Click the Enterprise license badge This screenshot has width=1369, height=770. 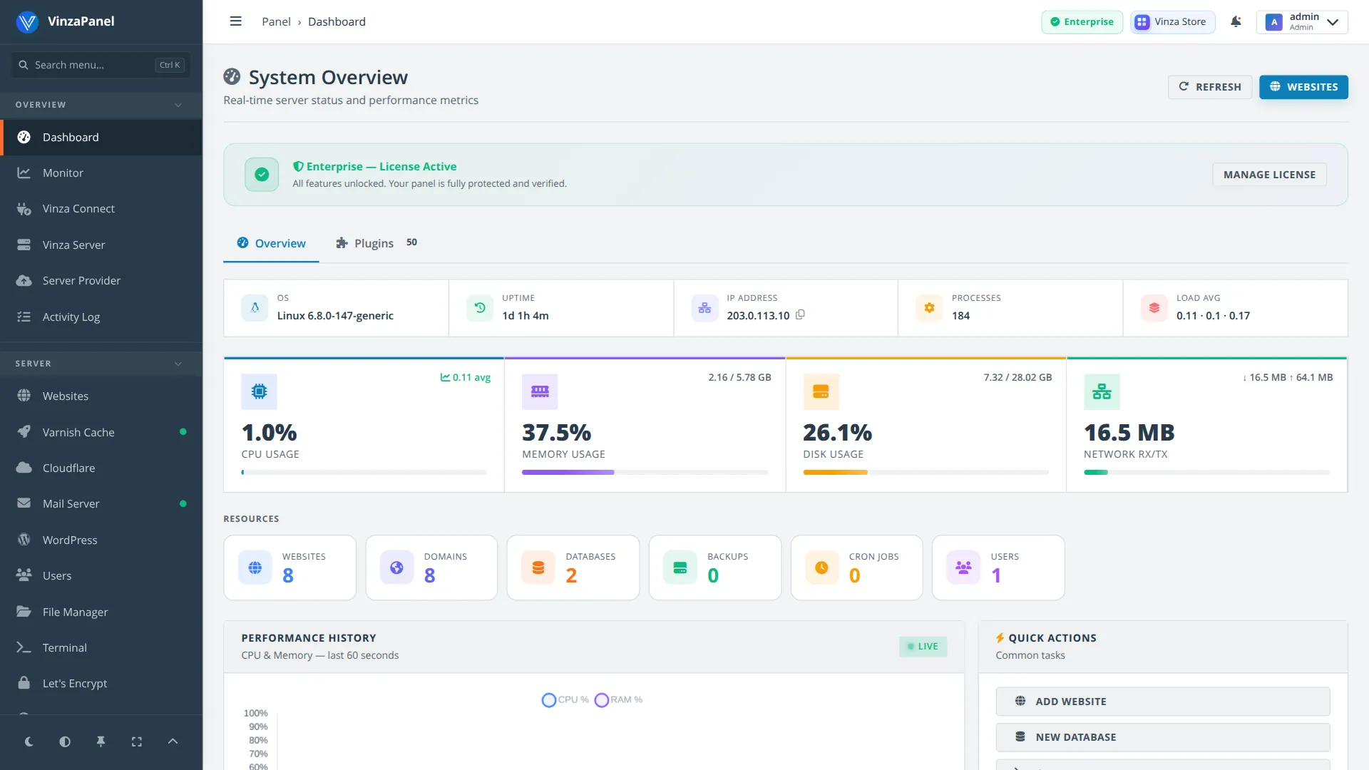1082,21
